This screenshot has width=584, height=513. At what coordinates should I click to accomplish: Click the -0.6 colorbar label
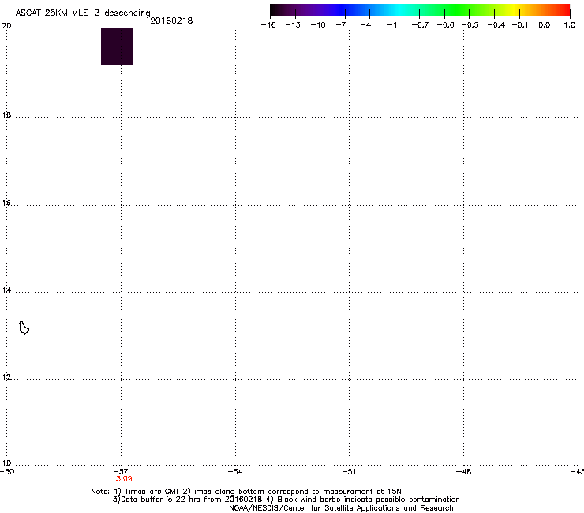tap(445, 25)
